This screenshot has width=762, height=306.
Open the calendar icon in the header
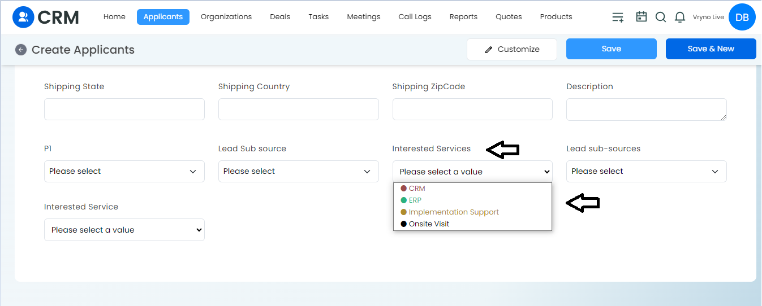[x=642, y=17]
